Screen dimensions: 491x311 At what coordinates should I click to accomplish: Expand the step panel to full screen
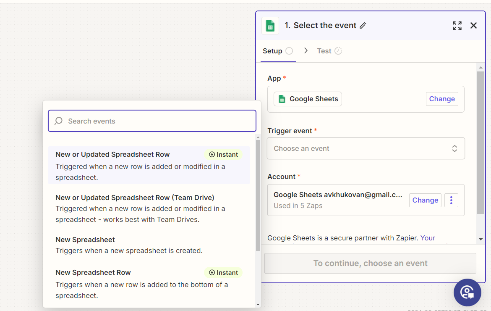click(x=457, y=26)
